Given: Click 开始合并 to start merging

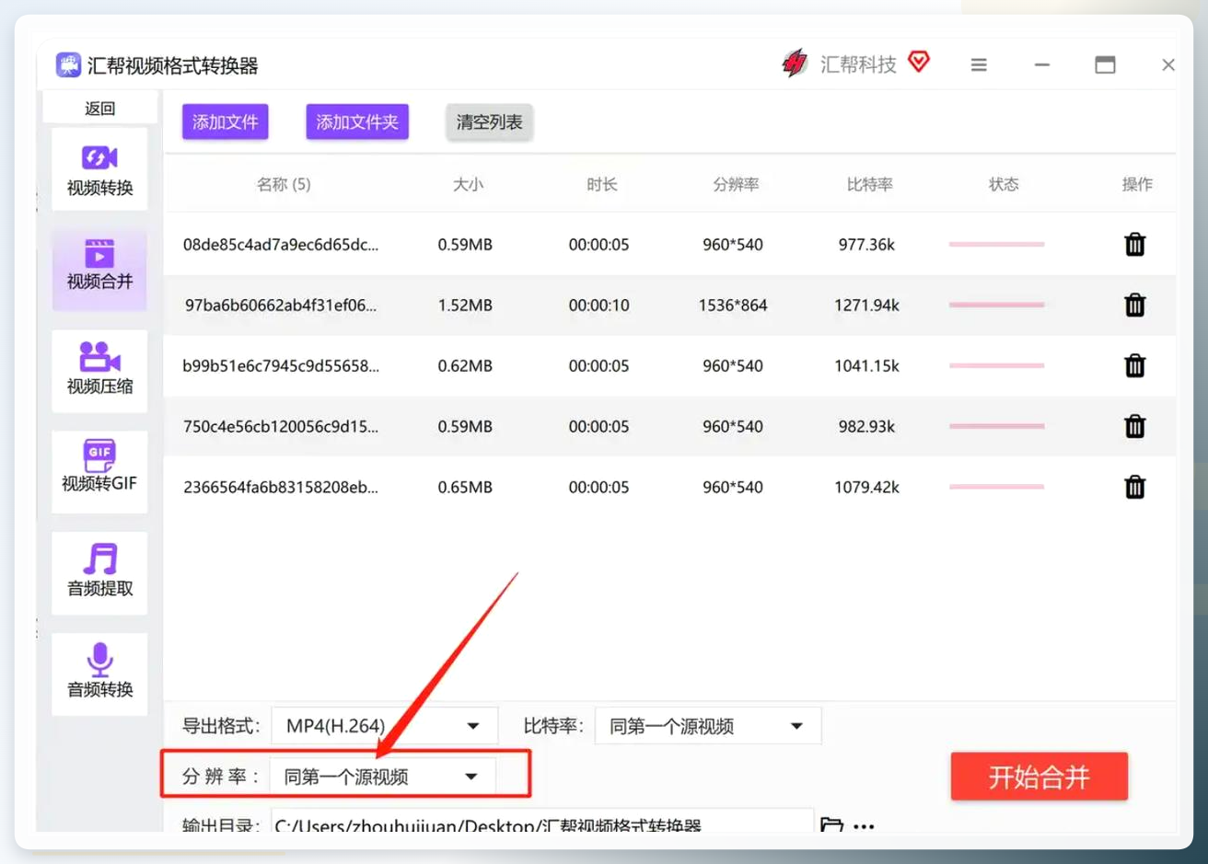Looking at the screenshot, I should point(1040,777).
